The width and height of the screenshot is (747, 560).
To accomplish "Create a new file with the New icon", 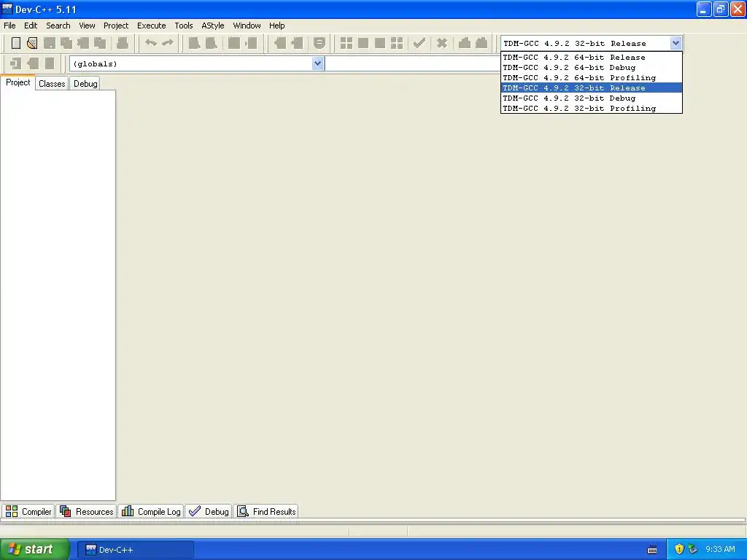I will pyautogui.click(x=16, y=43).
